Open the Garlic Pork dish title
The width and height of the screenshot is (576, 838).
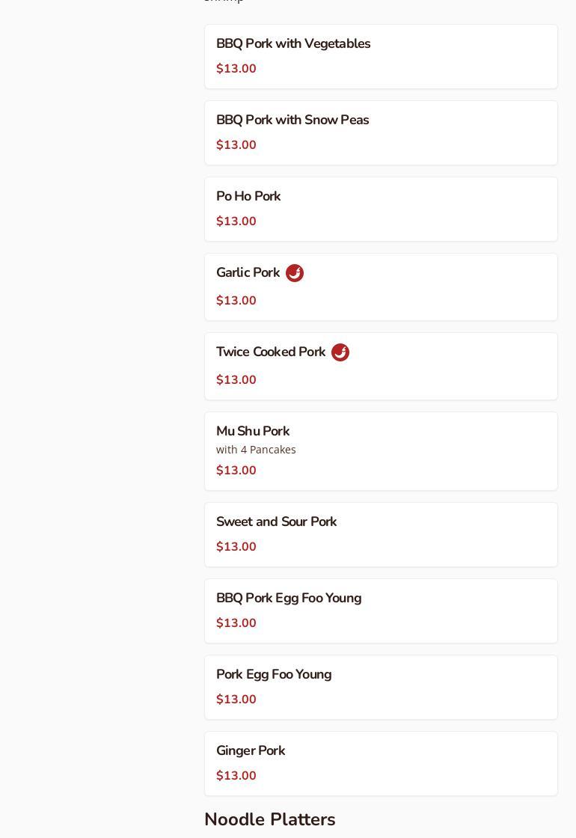pos(248,273)
